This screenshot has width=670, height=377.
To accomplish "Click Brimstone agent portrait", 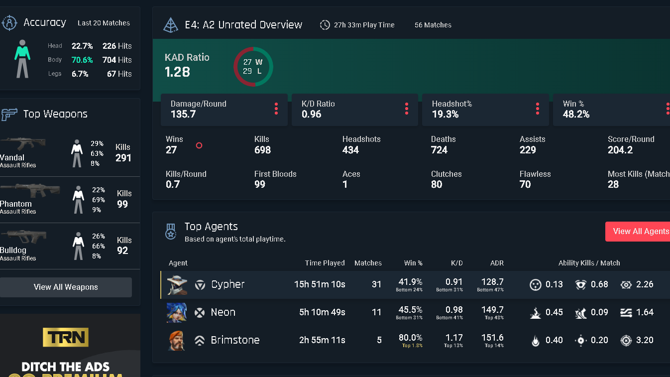I will point(177,341).
